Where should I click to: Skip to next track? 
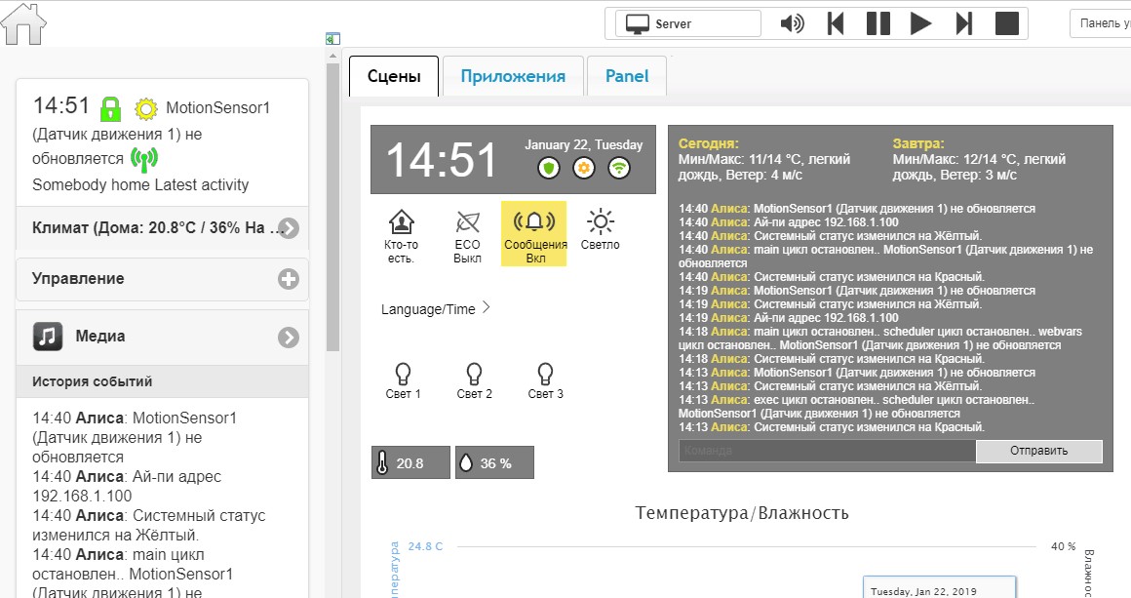pyautogui.click(x=963, y=23)
